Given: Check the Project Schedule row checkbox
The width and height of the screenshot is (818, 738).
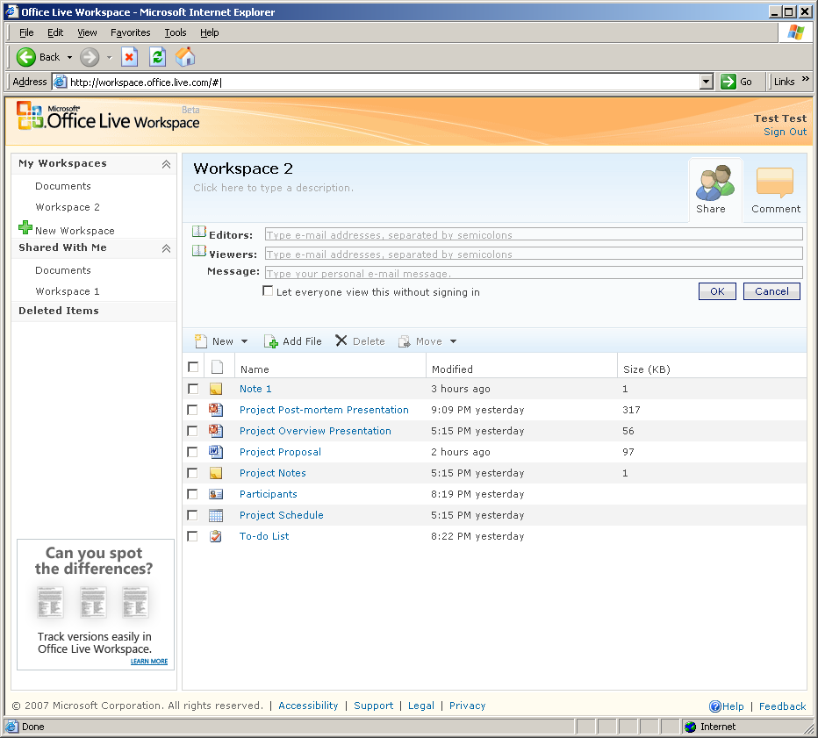Looking at the screenshot, I should coord(193,515).
